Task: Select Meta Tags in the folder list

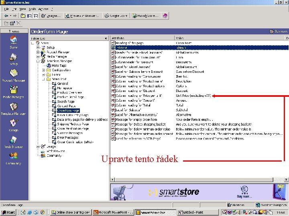Action: 59,66
